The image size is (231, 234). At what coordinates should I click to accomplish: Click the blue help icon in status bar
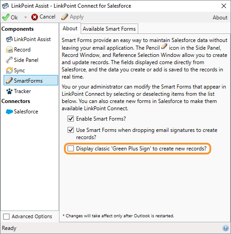226,228
